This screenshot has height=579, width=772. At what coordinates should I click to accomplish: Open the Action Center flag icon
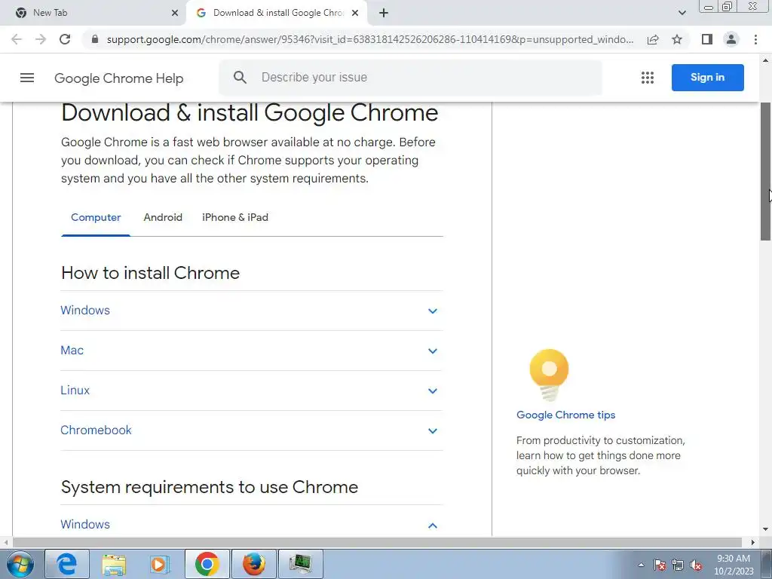click(x=660, y=565)
